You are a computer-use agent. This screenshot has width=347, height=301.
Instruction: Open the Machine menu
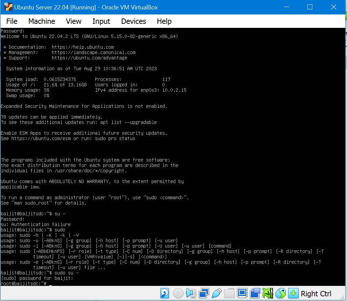coord(42,21)
